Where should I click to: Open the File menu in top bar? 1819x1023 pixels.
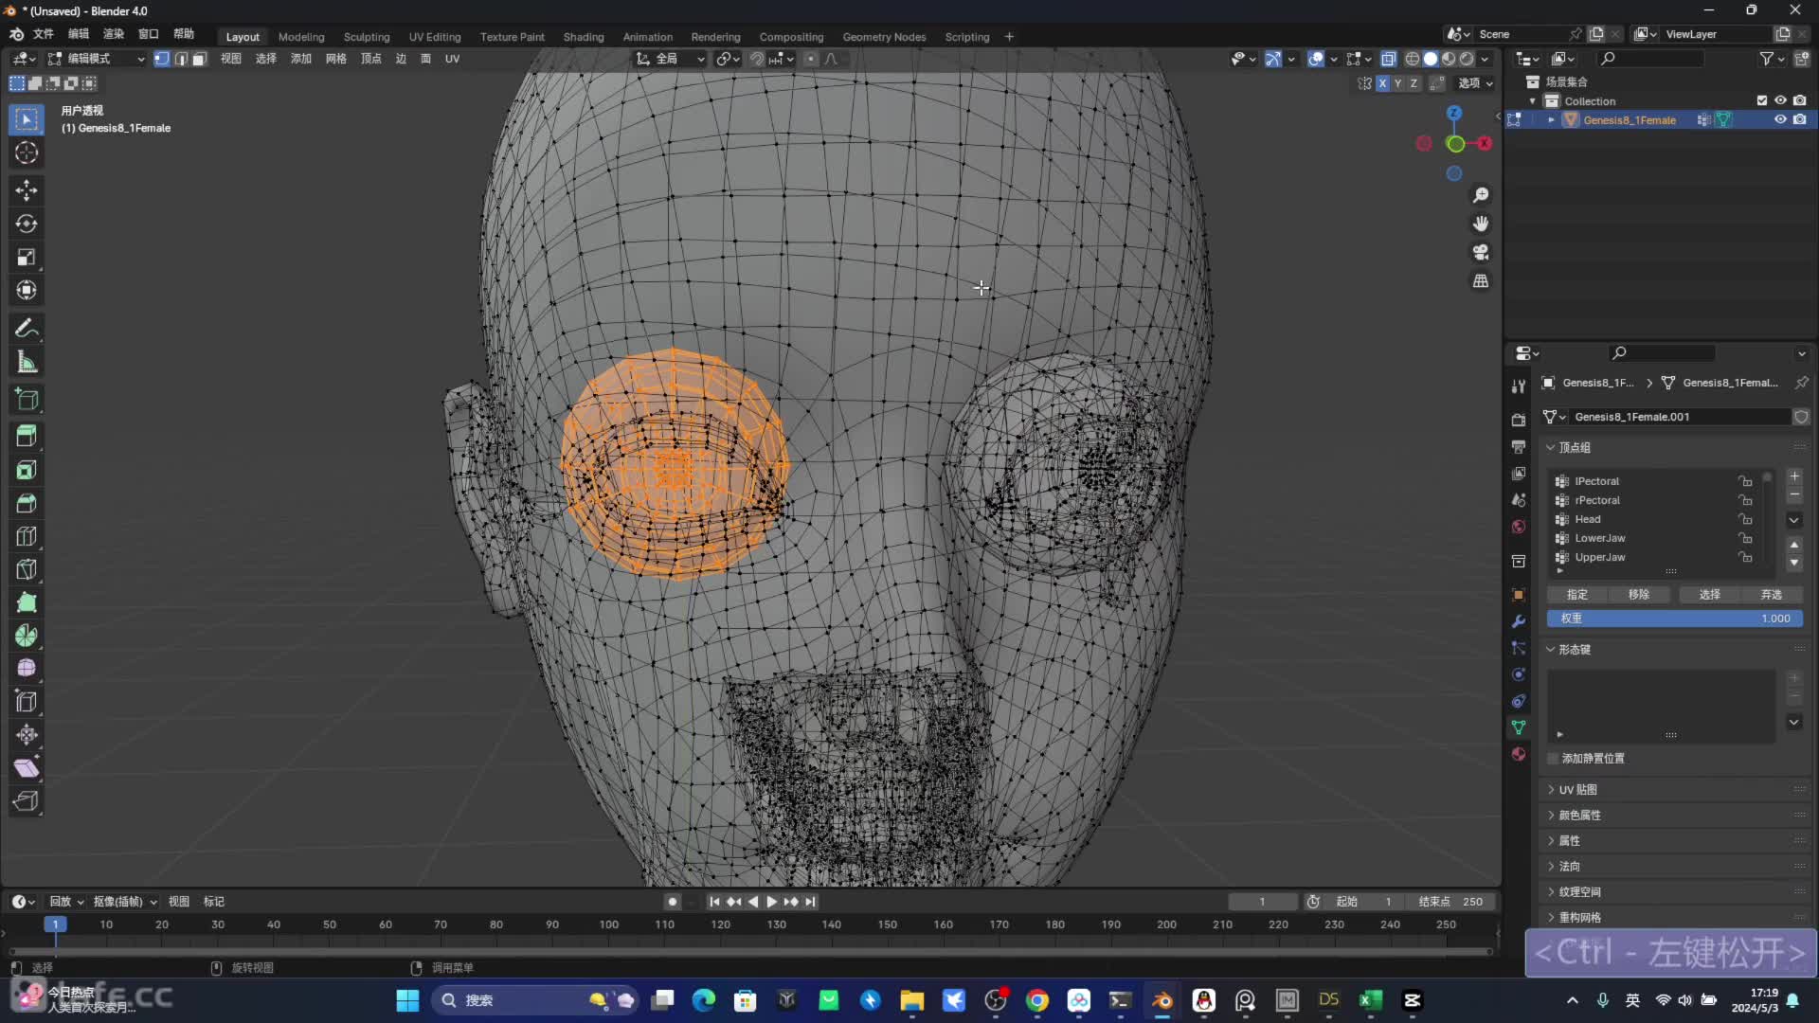44,34
